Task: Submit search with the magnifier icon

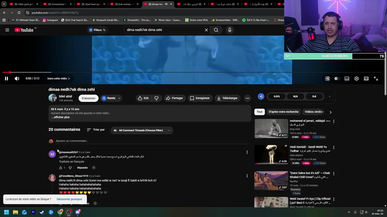Action: [216, 30]
